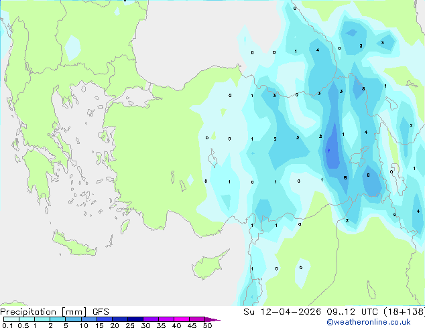The width and height of the screenshot is (425, 328).
Task: Click the '0.1' legend scale label
Action: [7, 325]
